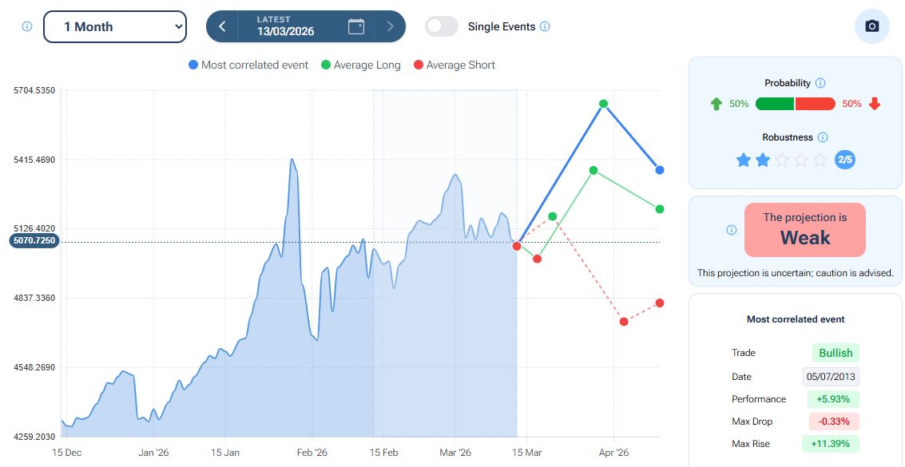Click the Bullish trade badge

836,353
